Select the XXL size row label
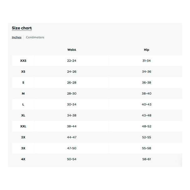Screen dimensions: 190x190 click(23, 126)
